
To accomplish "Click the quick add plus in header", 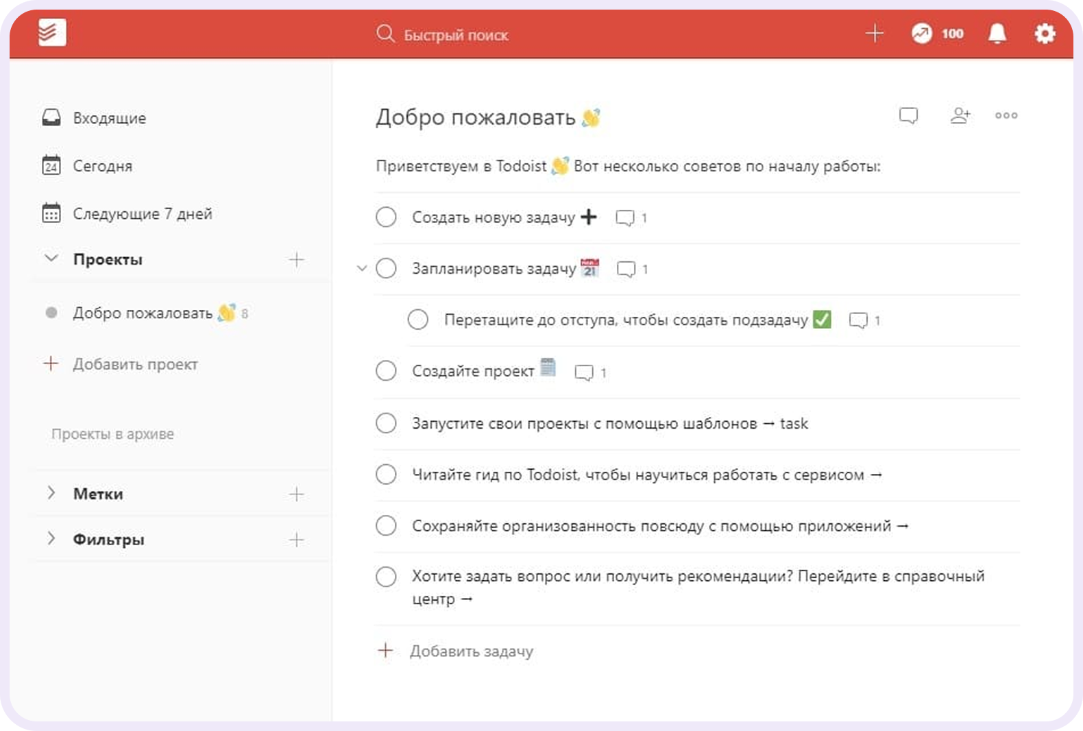I will pyautogui.click(x=874, y=33).
